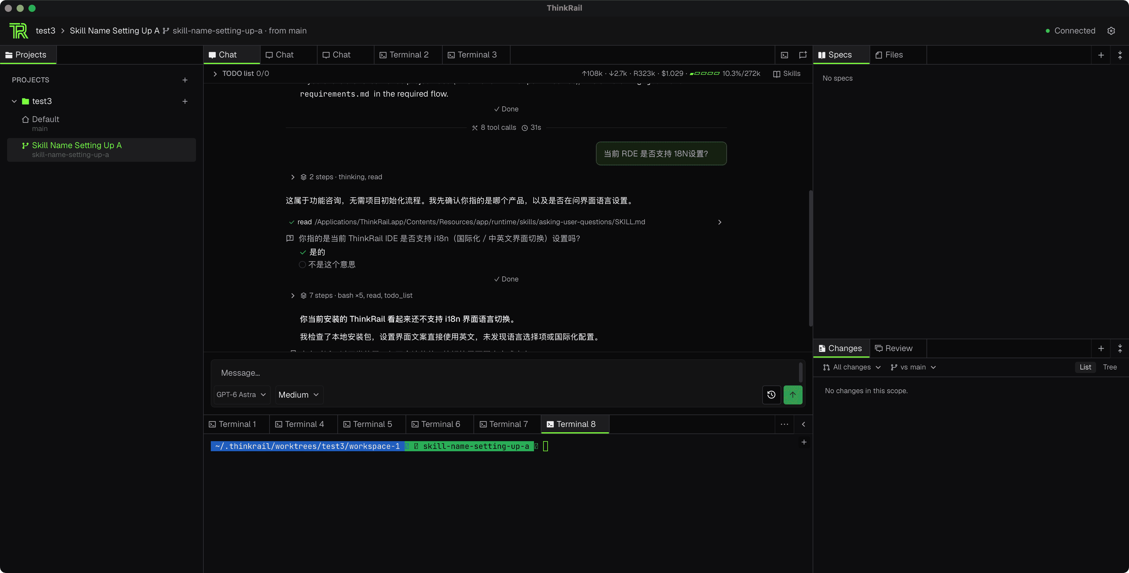Image resolution: width=1129 pixels, height=573 pixels.
Task: Click the token usage '↑108k' stat
Action: (x=592, y=73)
